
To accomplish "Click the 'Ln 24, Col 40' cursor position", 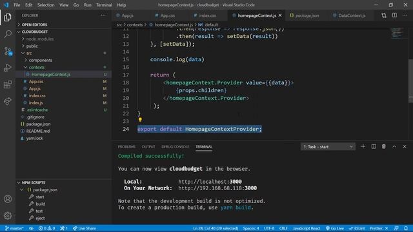I will click(x=215, y=228).
